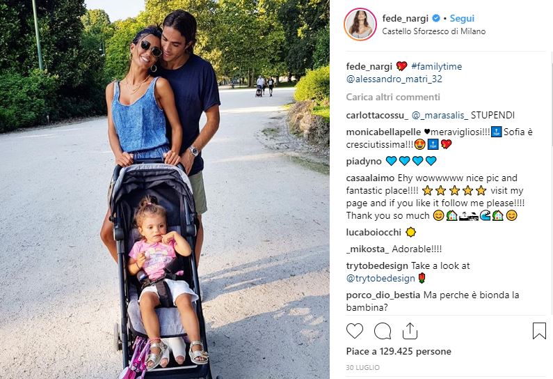Click the family photo in the post
The height and width of the screenshot is (379, 553).
(x=165, y=189)
